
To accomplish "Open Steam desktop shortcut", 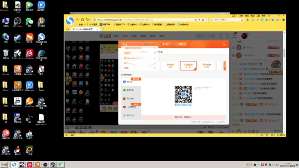I will (18, 38).
